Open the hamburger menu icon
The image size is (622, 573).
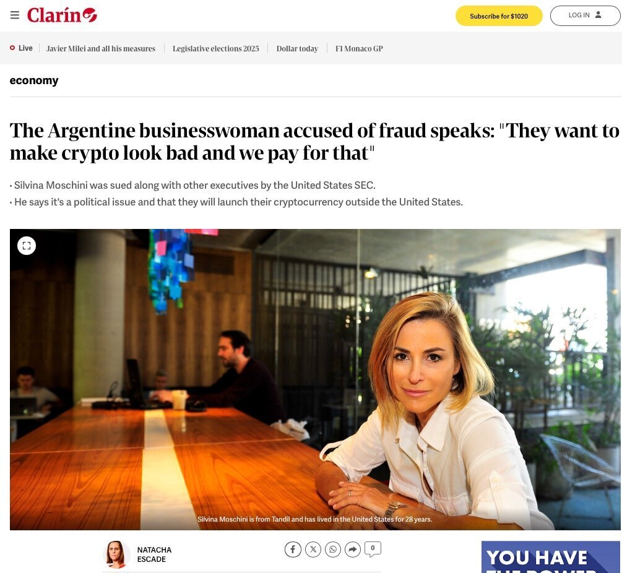15,15
